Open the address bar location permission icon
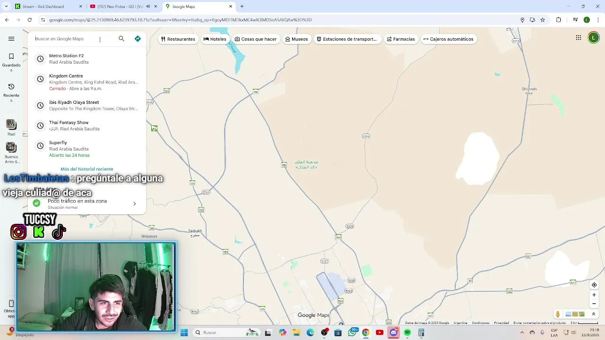Image resolution: width=605 pixels, height=340 pixels. point(522,20)
